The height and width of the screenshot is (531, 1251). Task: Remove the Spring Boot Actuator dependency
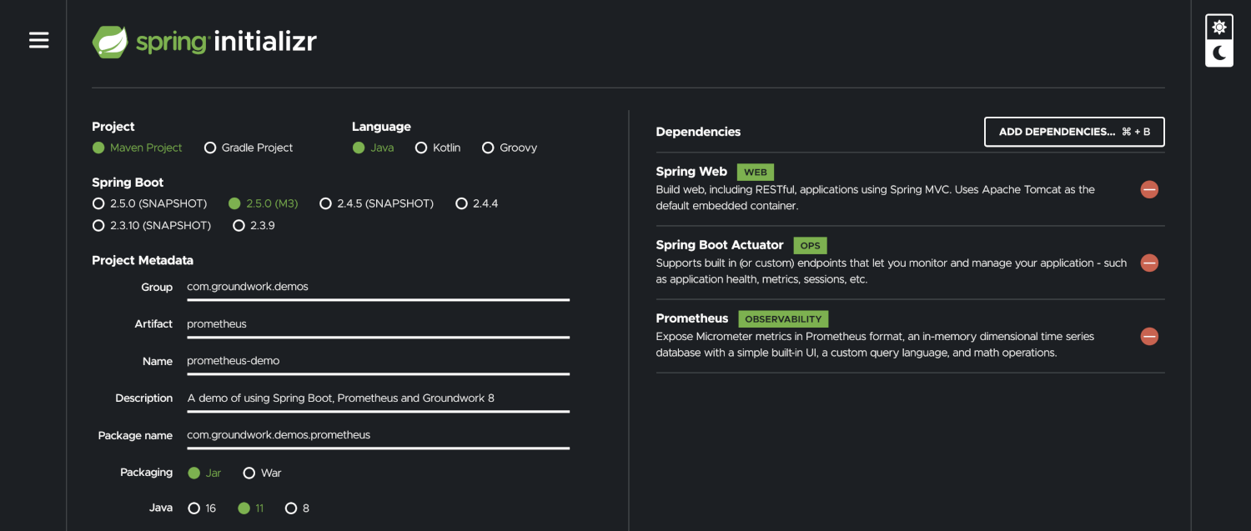coord(1149,263)
